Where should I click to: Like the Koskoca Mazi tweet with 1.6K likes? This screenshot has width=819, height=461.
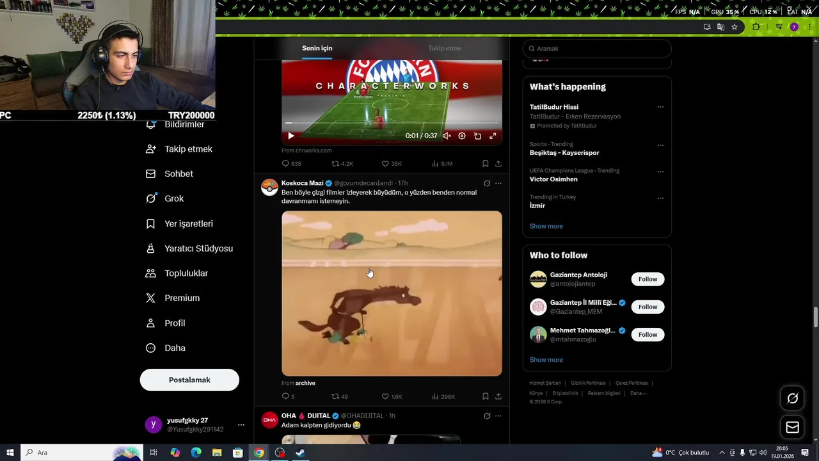tap(392, 396)
